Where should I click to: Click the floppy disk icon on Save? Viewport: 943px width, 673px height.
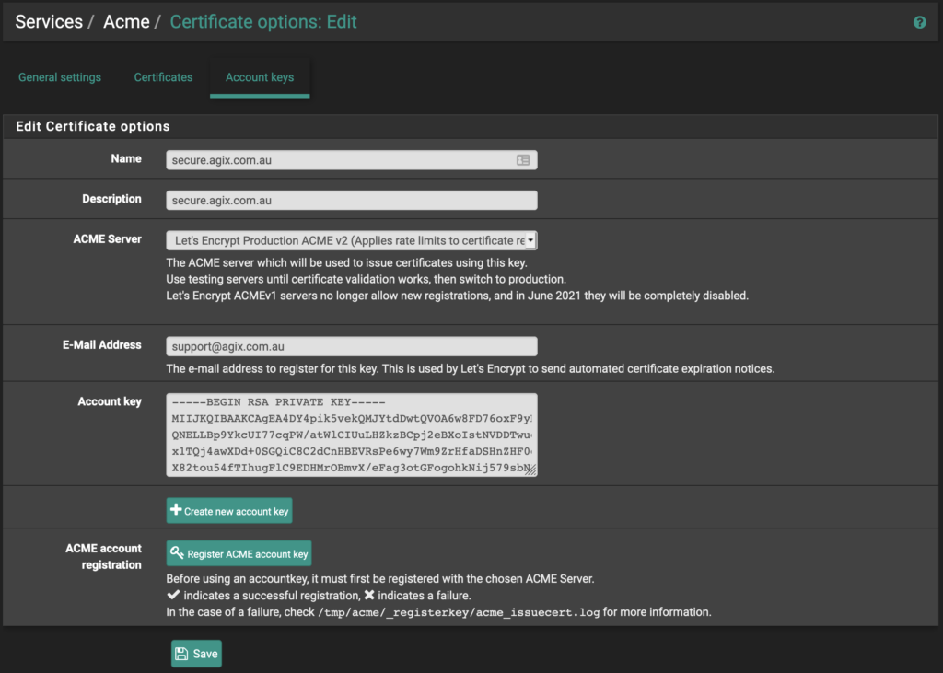tap(181, 654)
